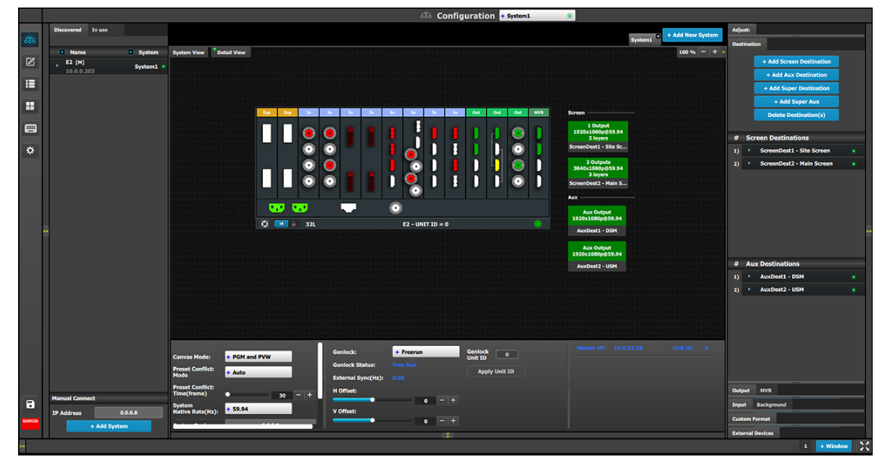Open the Canvas Mode dropdown
The height and width of the screenshot is (460, 890).
coord(258,357)
